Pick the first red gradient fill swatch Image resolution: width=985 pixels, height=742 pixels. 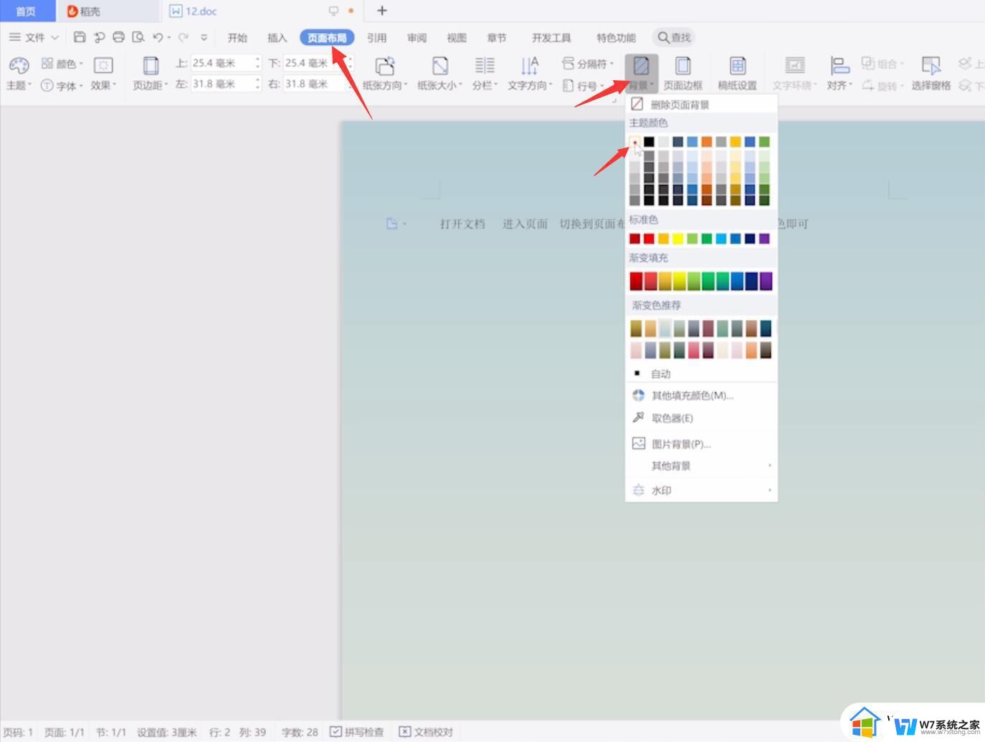tap(636, 281)
